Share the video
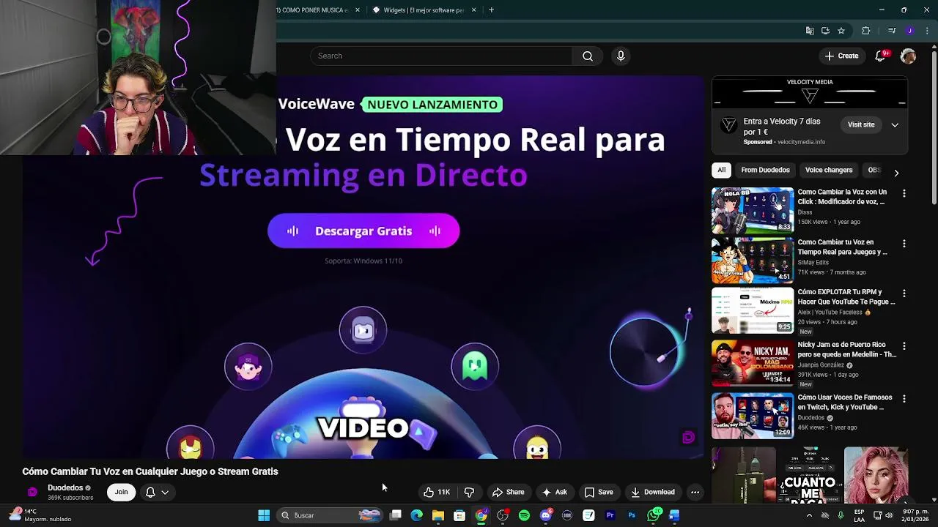This screenshot has height=527, width=938. pyautogui.click(x=508, y=492)
